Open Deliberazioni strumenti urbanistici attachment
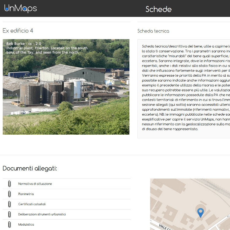Screen dimensions: 230x230 tap(42, 214)
